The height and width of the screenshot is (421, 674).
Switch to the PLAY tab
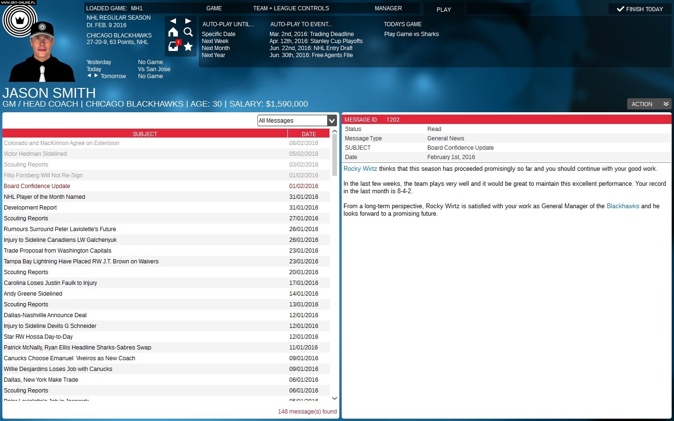[444, 9]
